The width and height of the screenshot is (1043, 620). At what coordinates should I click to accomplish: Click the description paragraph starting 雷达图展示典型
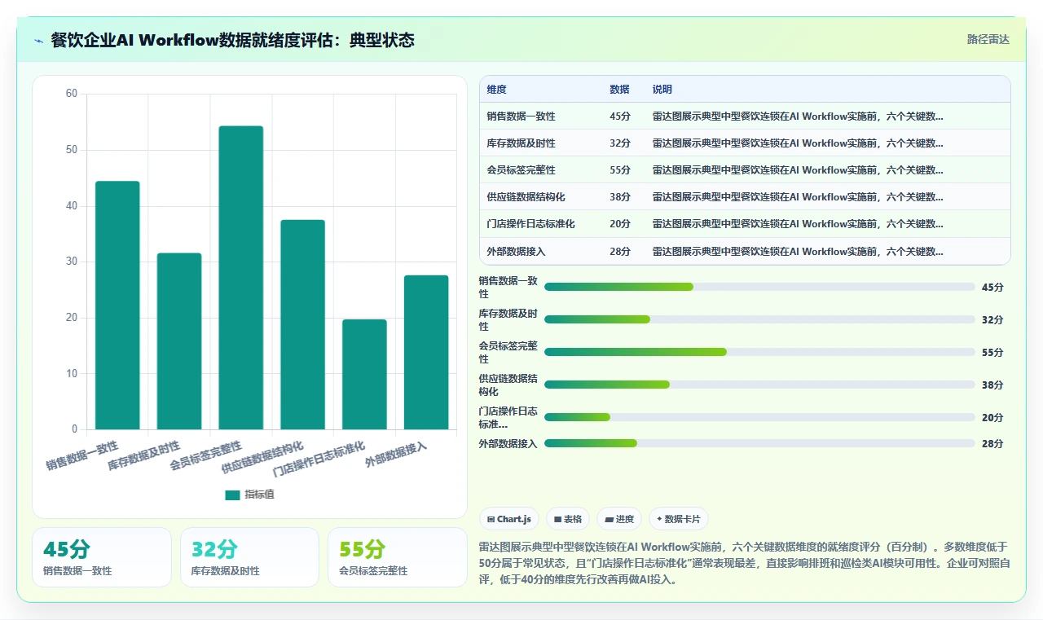(x=745, y=563)
